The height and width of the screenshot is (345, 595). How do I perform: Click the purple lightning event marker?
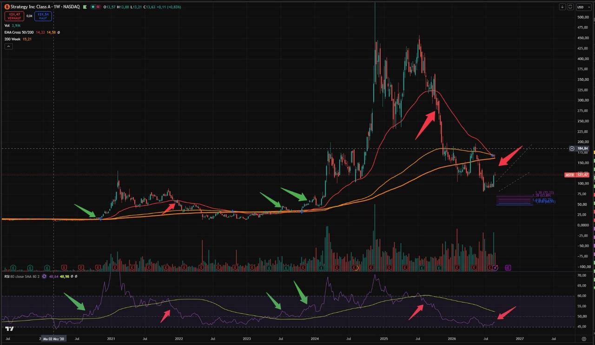(496, 268)
